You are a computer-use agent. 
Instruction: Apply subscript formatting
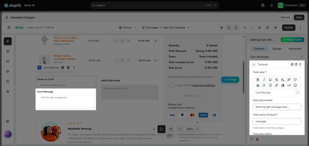click(282, 80)
